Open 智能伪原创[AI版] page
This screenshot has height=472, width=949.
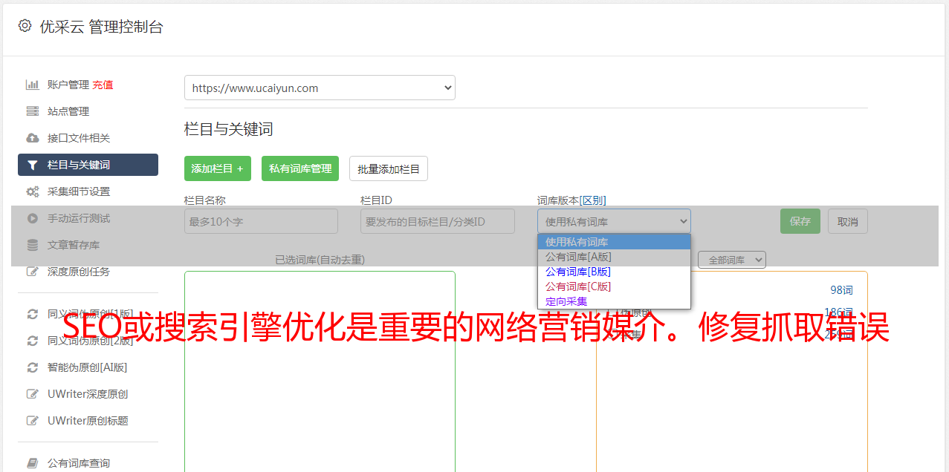click(88, 367)
